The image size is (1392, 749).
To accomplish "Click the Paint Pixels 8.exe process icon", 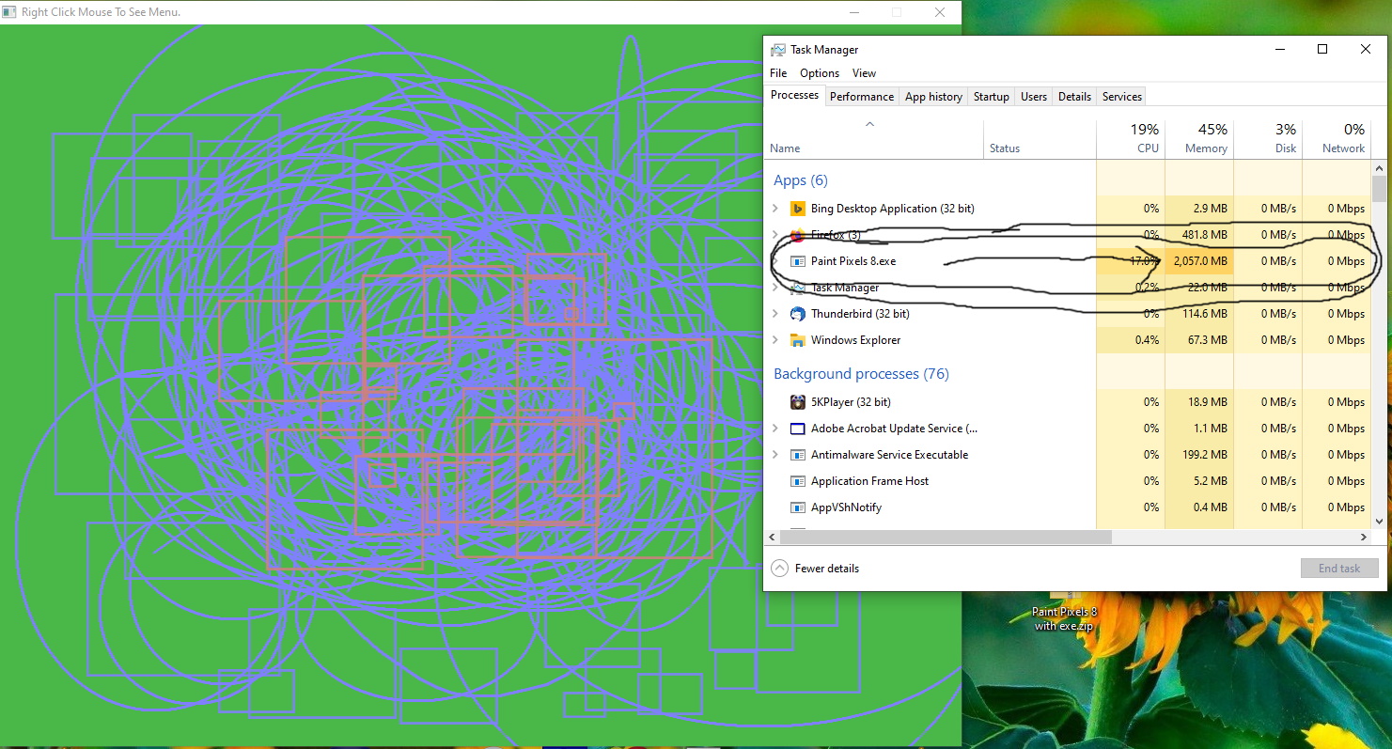I will tap(797, 261).
